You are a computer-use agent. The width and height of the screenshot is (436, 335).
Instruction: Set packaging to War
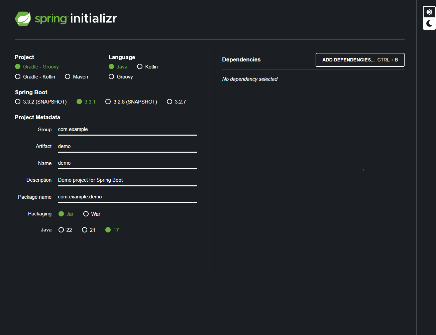(92, 214)
